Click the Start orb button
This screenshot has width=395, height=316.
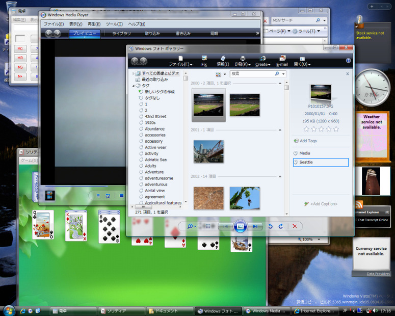(x=9, y=311)
